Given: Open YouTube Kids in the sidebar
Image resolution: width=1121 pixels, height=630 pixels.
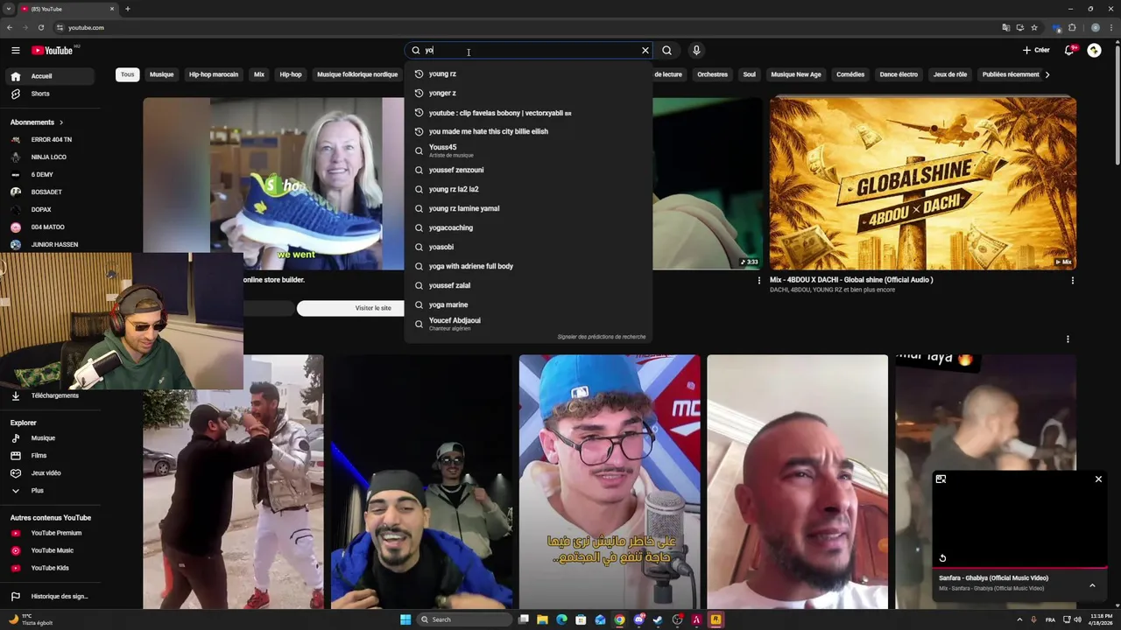Looking at the screenshot, I should click(x=49, y=568).
